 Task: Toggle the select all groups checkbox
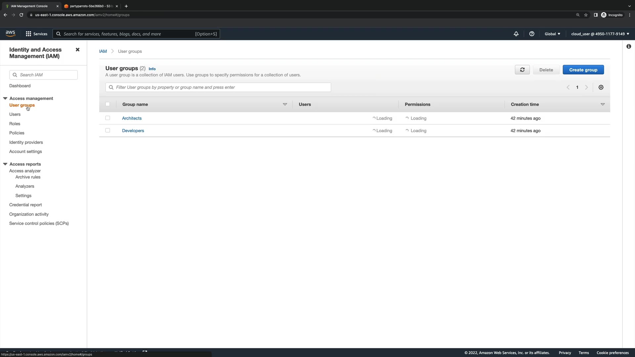(107, 104)
